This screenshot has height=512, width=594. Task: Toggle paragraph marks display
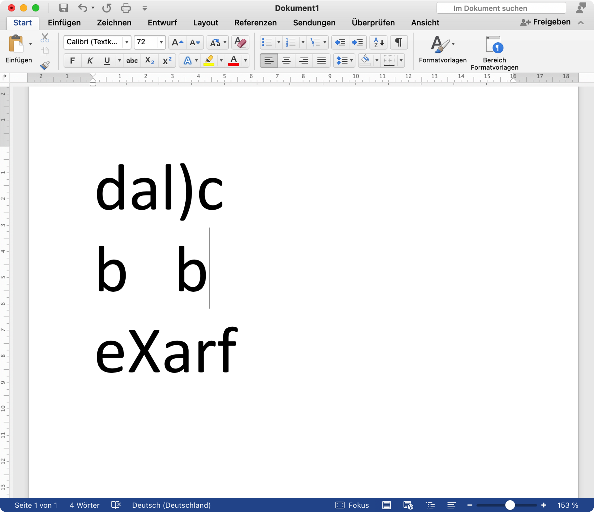coord(399,42)
